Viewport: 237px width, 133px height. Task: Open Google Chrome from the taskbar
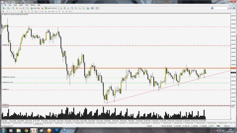(x=26, y=130)
